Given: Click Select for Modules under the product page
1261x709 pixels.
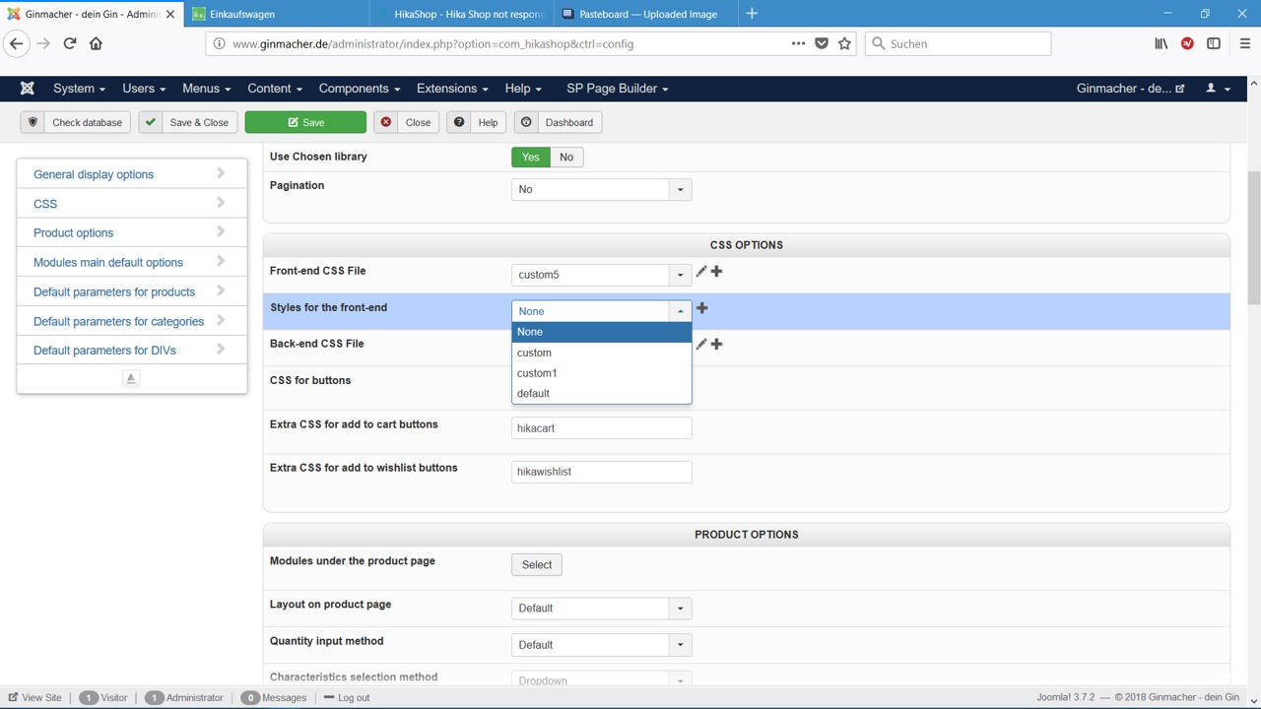Looking at the screenshot, I should click(x=537, y=565).
